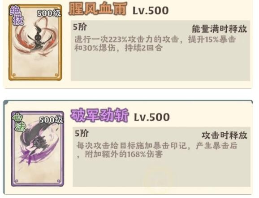Click the 腥风血雨 description panel's empty area
The image size is (259, 198).
160,67
